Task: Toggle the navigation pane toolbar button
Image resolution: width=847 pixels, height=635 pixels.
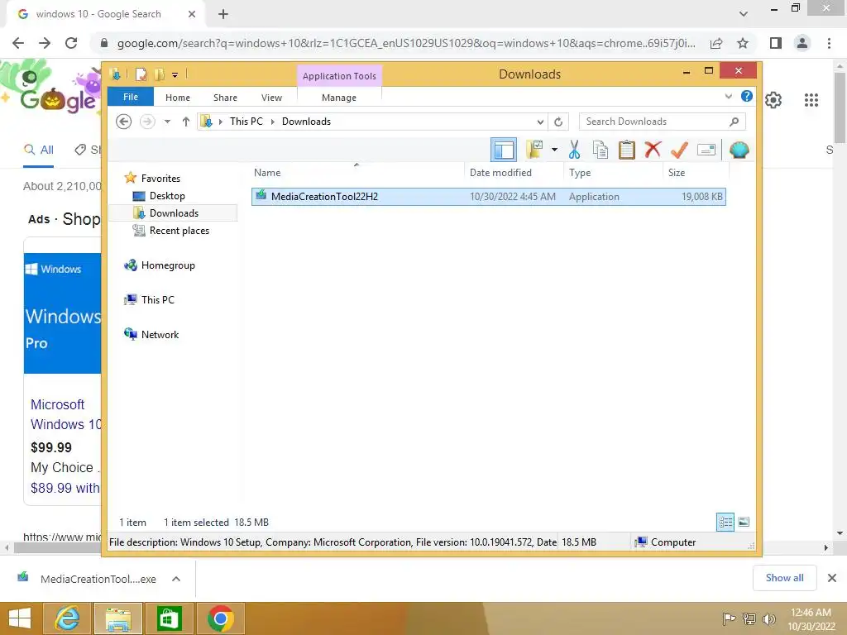Action: [504, 150]
